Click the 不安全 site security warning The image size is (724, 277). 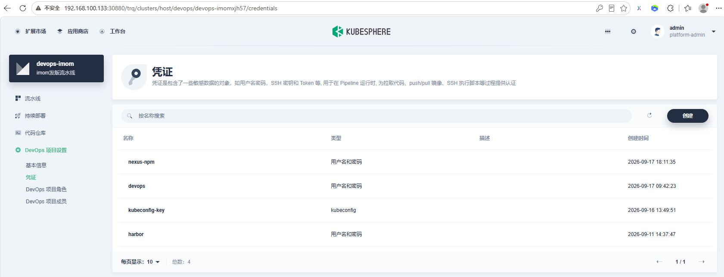point(48,8)
